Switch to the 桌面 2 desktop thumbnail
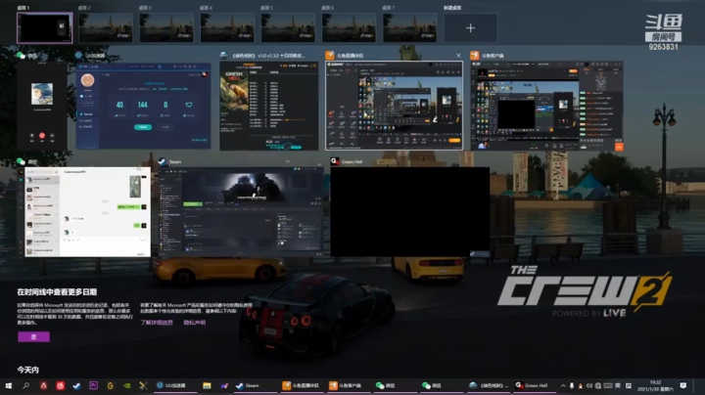This screenshot has height=395, width=705. coord(106,27)
